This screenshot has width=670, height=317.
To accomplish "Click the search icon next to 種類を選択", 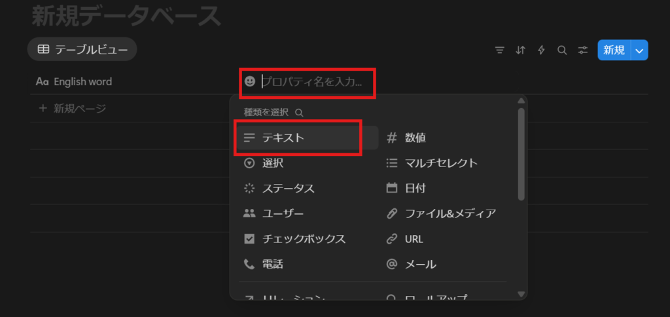I will pos(299,113).
